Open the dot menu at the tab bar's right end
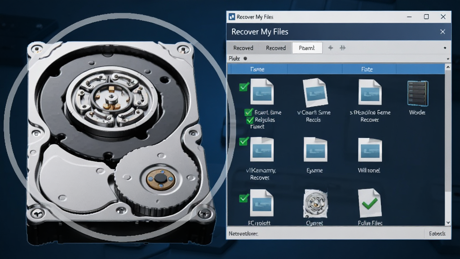460x259 pixels. point(445,48)
